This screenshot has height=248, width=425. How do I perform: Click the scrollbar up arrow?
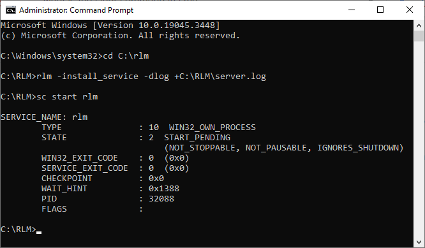point(419,26)
